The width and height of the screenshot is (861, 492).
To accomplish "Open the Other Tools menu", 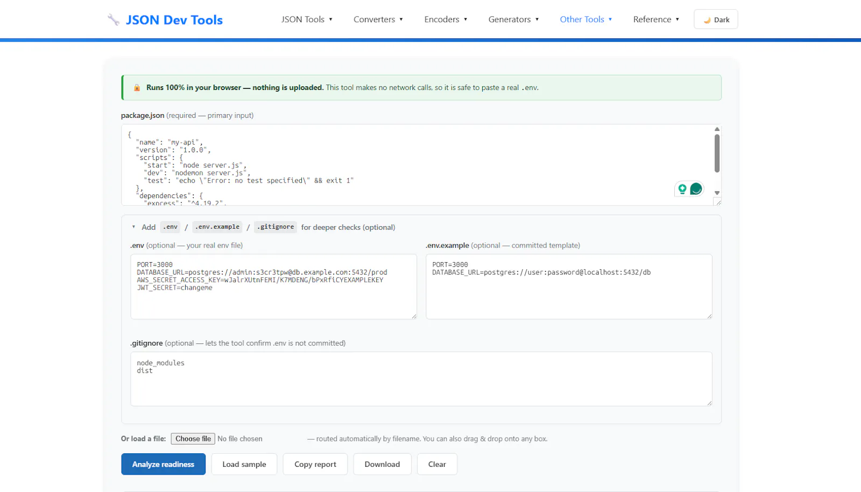I will click(x=586, y=19).
